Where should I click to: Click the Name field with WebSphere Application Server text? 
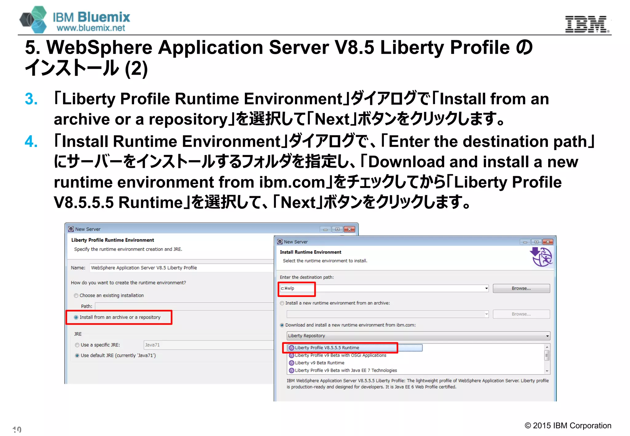pos(181,268)
